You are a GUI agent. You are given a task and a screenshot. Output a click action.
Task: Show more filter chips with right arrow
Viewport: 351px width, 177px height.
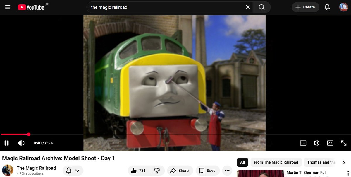coord(344,162)
